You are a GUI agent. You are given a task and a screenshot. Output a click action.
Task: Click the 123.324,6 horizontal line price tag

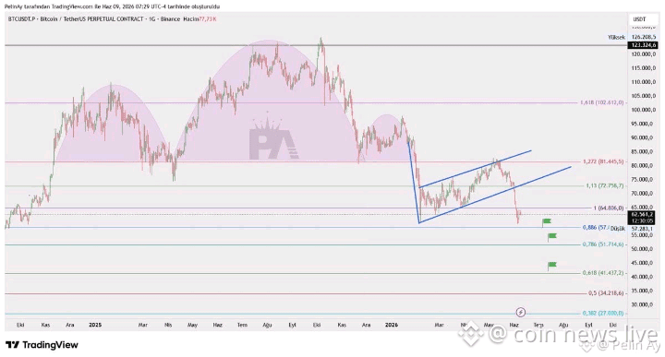(x=643, y=45)
